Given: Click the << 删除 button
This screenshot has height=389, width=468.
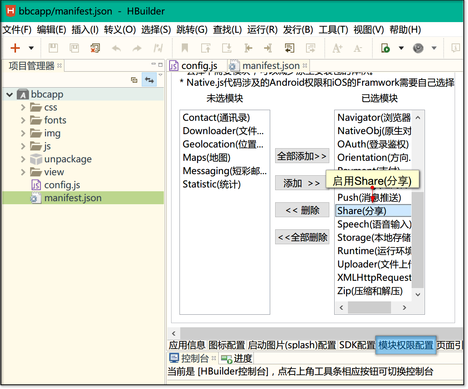Looking at the screenshot, I should (x=302, y=210).
